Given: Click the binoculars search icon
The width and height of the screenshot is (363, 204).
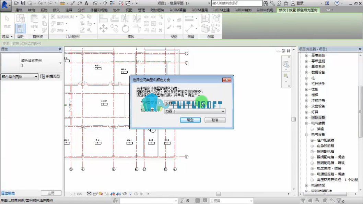Looking at the screenshot, I should pyautogui.click(x=266, y=3).
